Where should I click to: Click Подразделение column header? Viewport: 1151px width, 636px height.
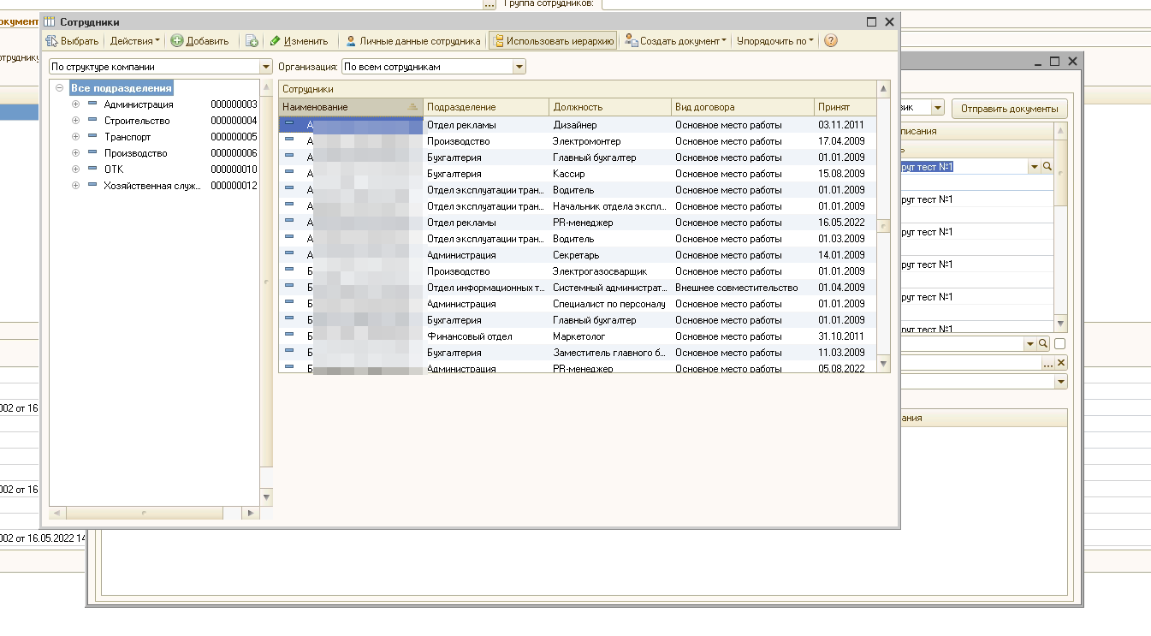[486, 107]
